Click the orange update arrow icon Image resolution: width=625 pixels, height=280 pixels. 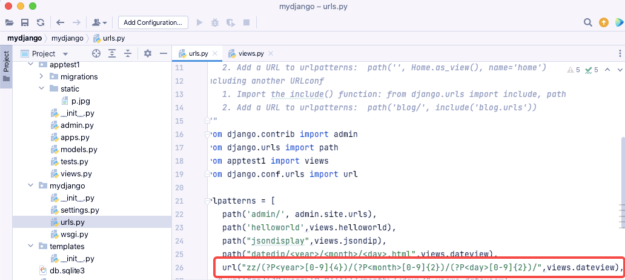tap(604, 23)
